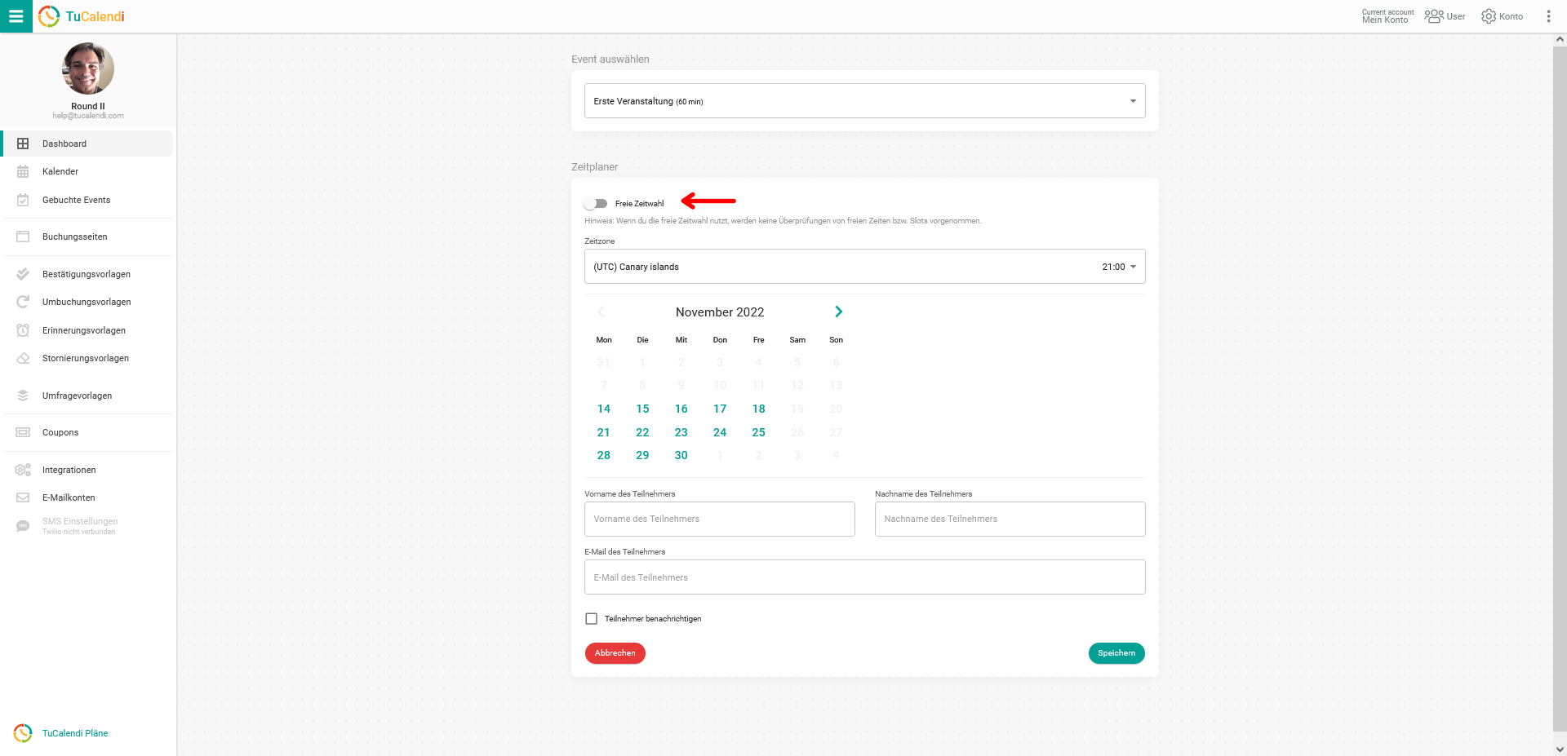Select November 28 in calendar
Viewport: 1567px width, 756px height.
604,455
